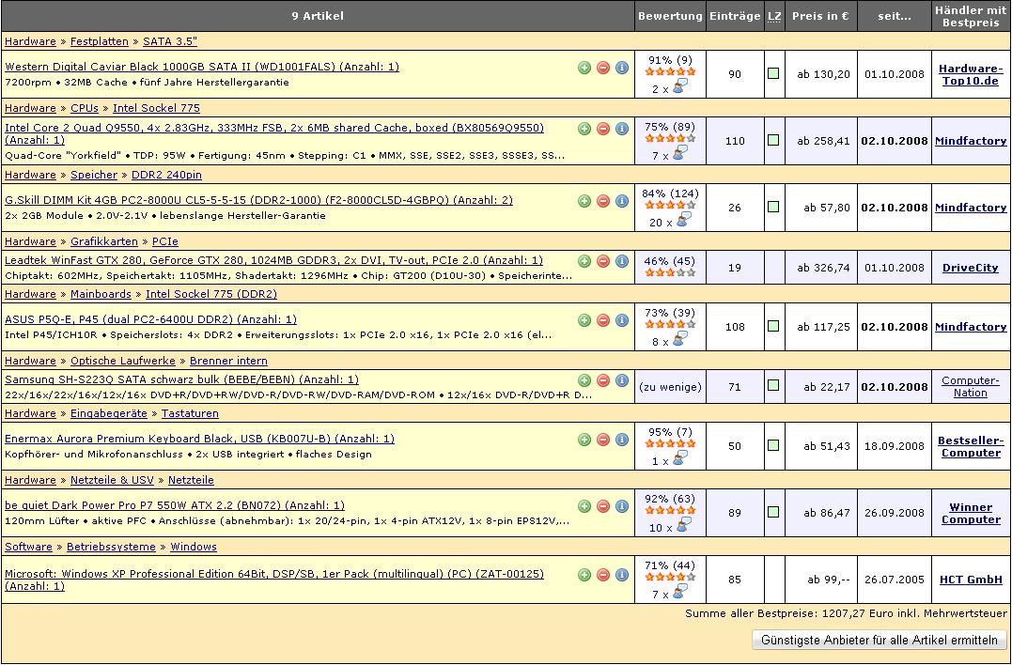This screenshot has height=665, width=1012.
Task: Remove Western Digital Caviar Black from list
Action: [603, 68]
